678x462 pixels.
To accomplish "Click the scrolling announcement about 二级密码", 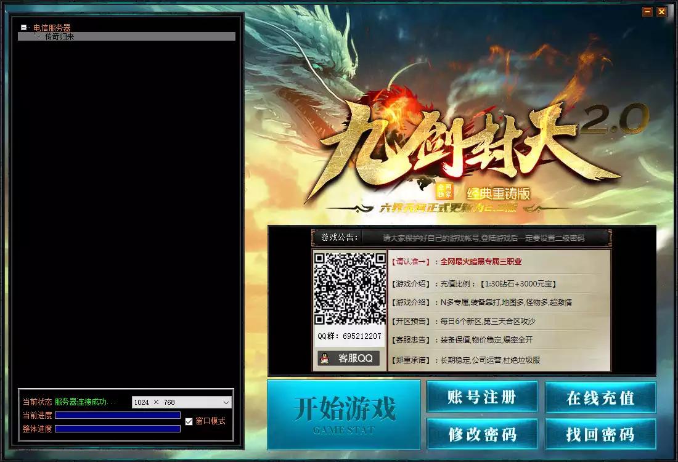I will (x=483, y=238).
